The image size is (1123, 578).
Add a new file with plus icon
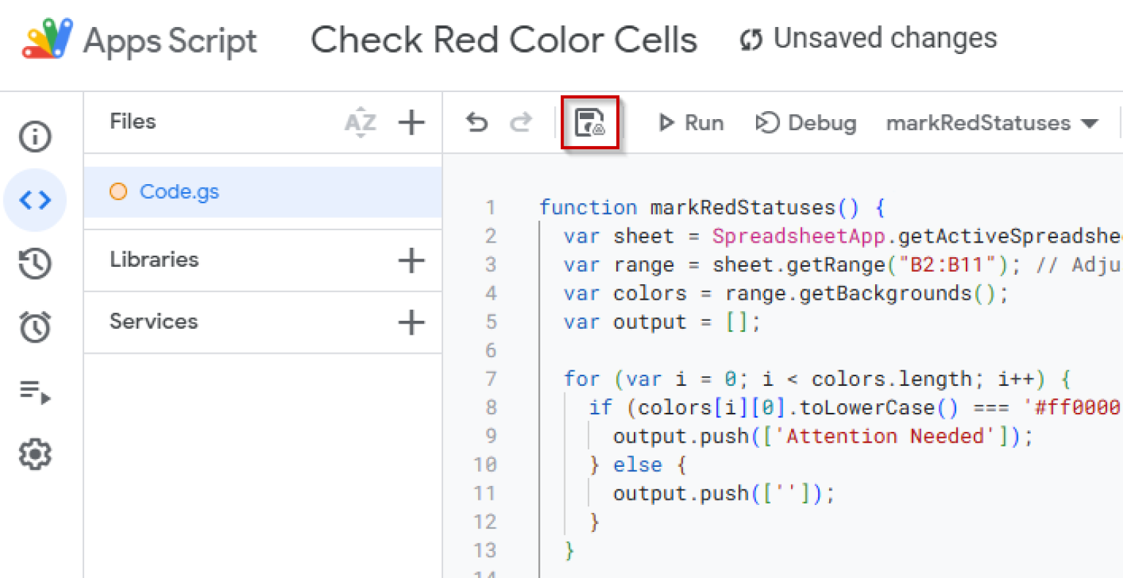412,123
